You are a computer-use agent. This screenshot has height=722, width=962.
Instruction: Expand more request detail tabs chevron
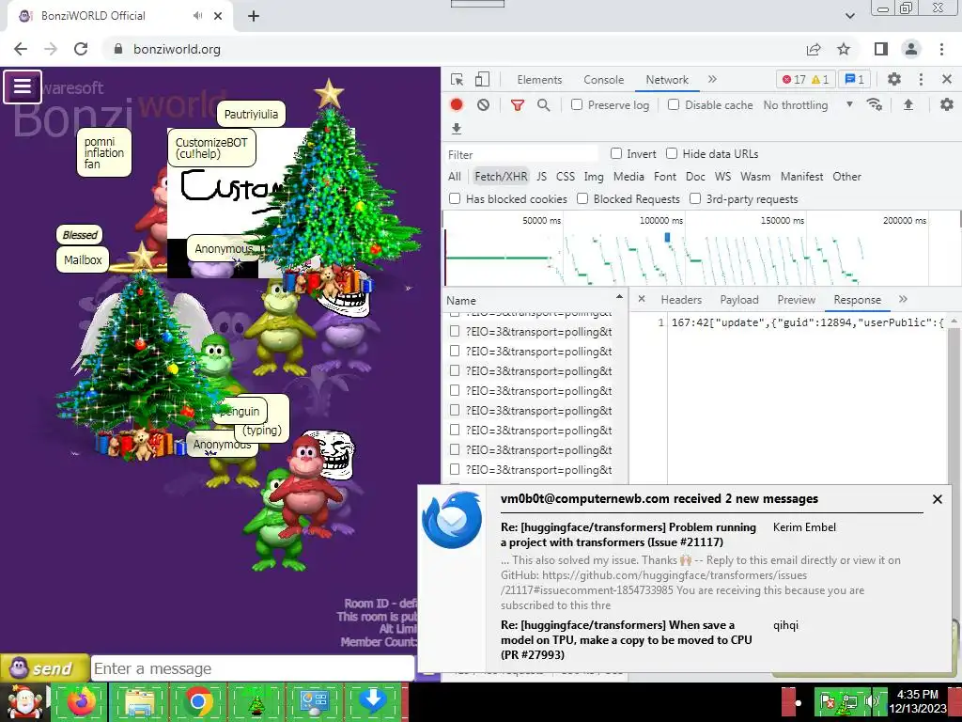click(903, 299)
